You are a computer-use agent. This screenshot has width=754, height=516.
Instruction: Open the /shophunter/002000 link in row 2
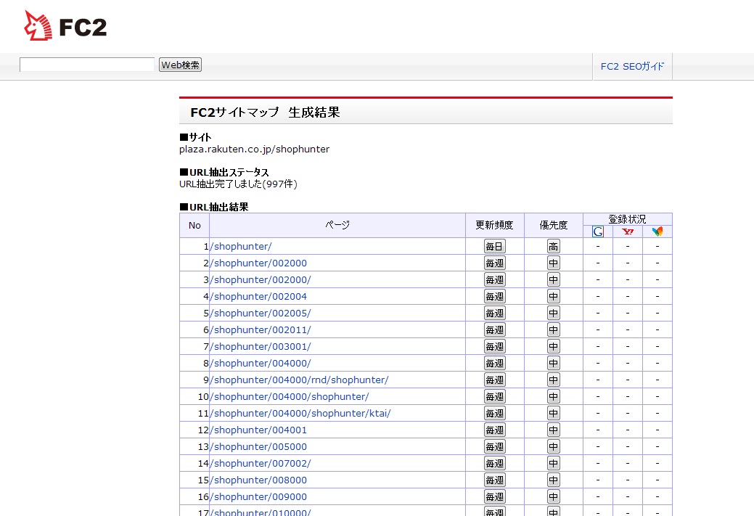(x=258, y=263)
